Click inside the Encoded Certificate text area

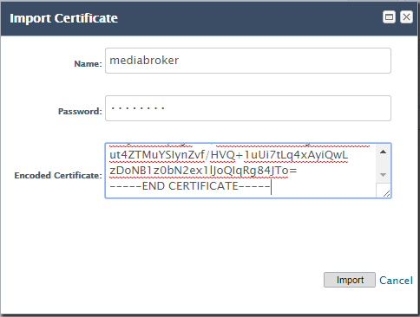click(x=240, y=171)
